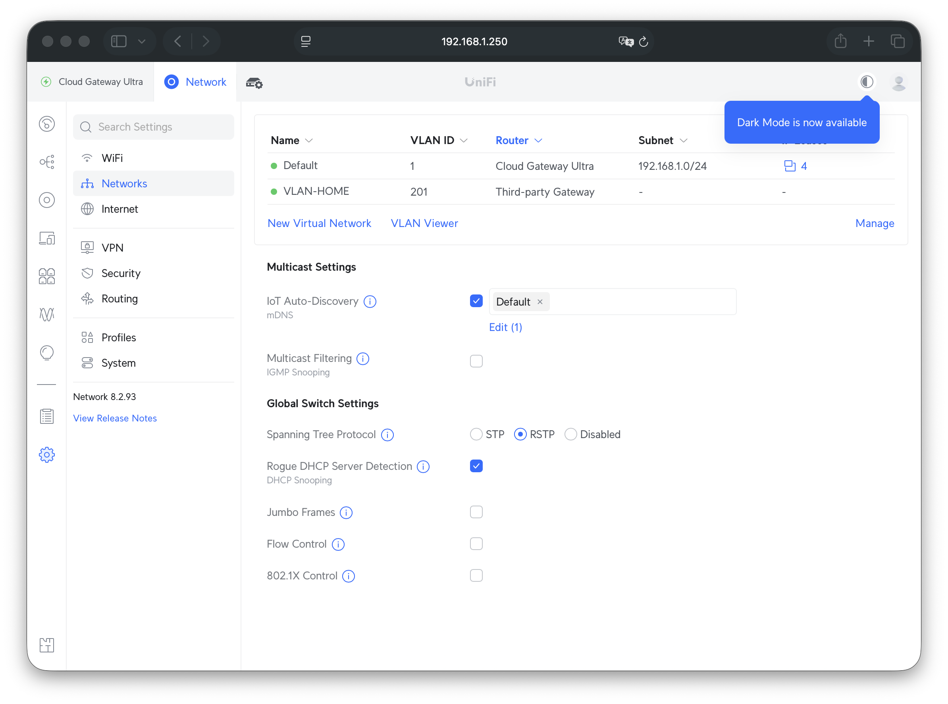Click the Search Settings input field
This screenshot has width=948, height=704.
click(162, 127)
